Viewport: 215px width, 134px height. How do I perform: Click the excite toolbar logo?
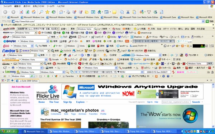[x=6, y=64]
